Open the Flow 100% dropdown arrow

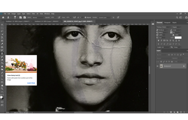coord(71,18)
